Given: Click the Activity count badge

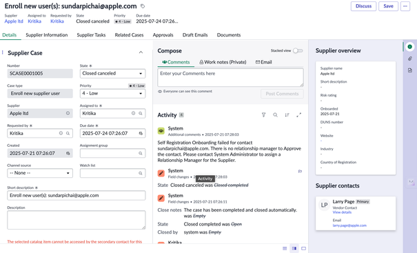Looking at the screenshot, I should (x=181, y=115).
